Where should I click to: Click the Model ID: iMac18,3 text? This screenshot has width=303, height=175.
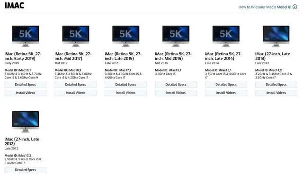coord(68,70)
